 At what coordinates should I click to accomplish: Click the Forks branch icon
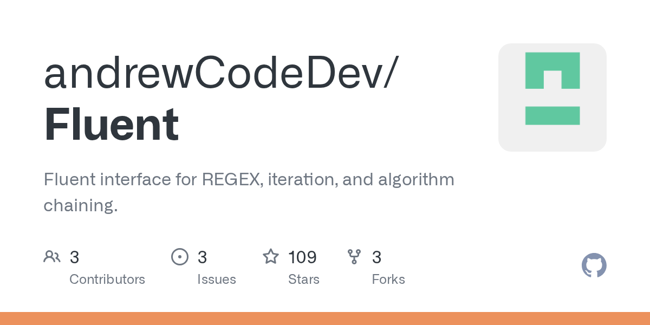coord(354,257)
